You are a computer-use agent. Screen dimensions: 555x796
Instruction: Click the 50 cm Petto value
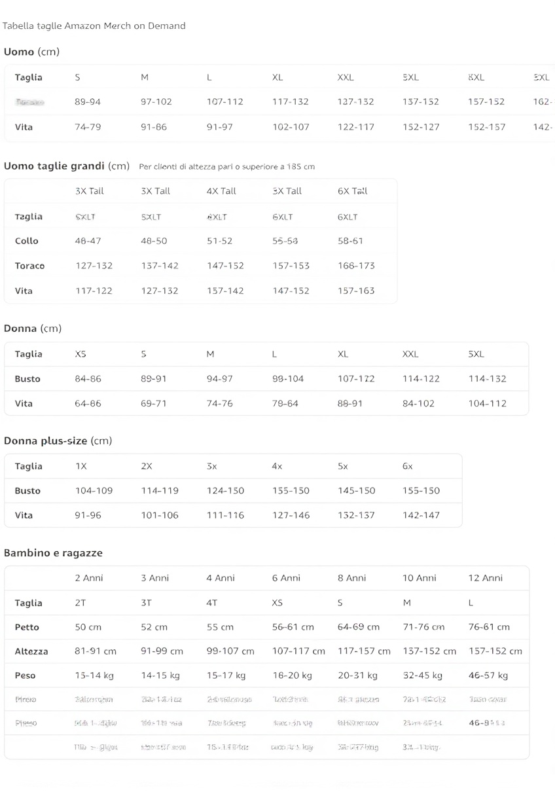(x=88, y=627)
